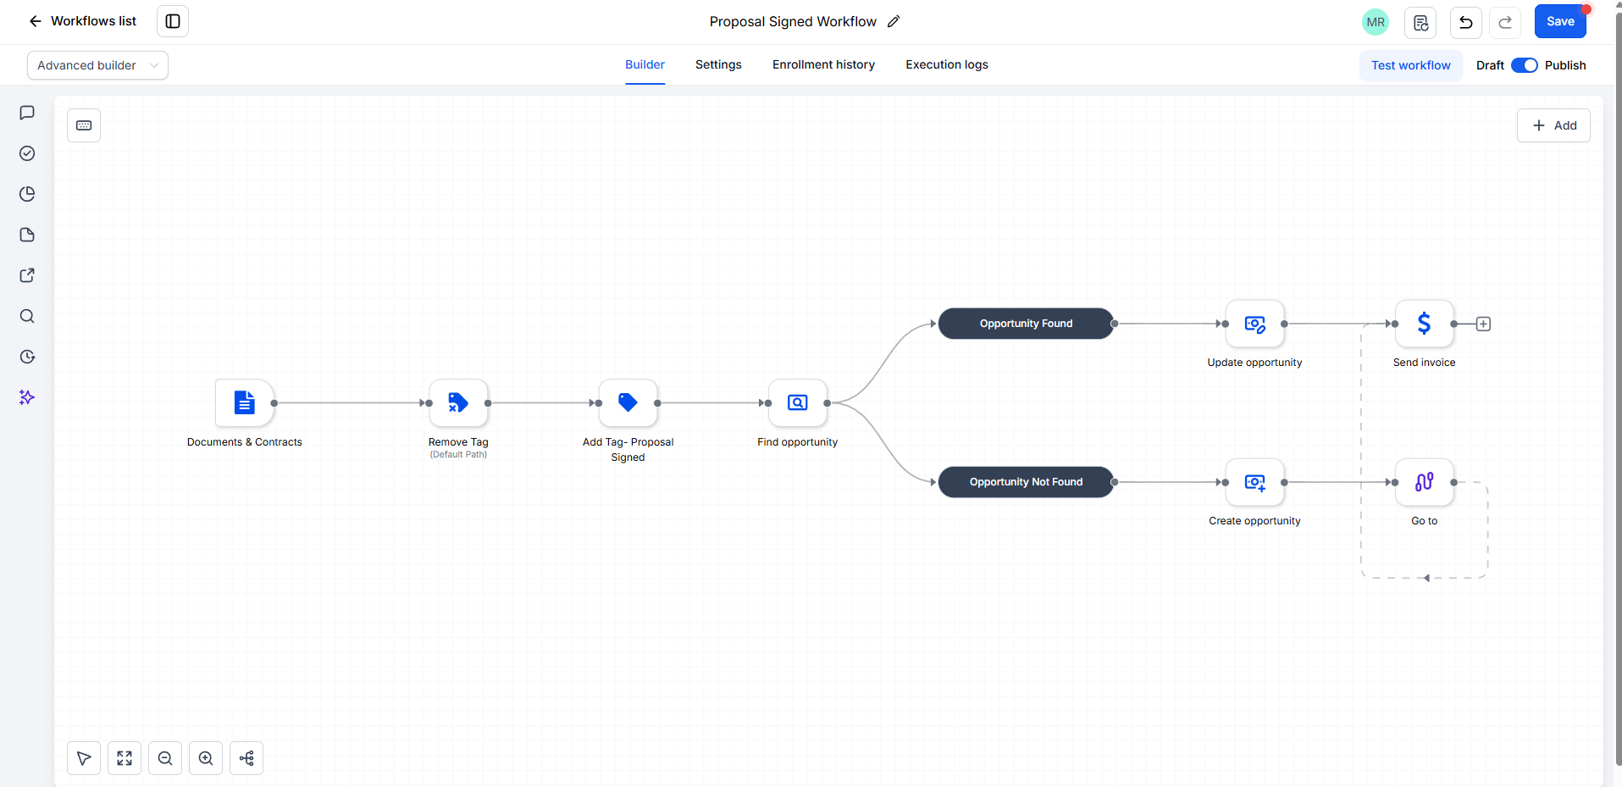Select the Go to node
Screen dimensions: 1622x787
(1425, 482)
